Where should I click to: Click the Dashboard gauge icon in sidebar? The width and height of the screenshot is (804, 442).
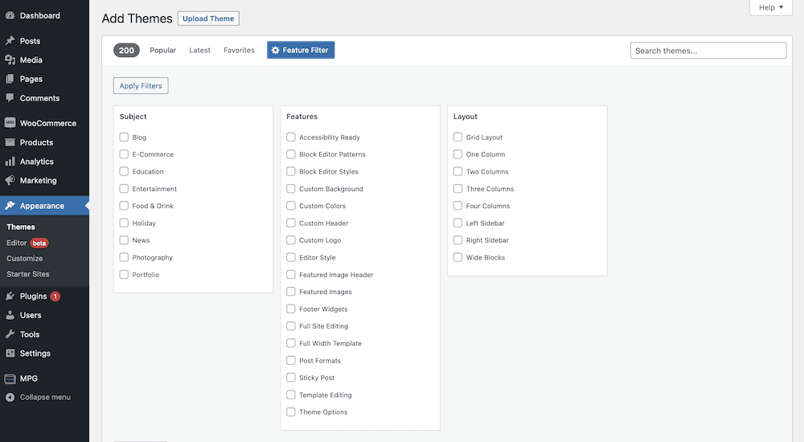pyautogui.click(x=10, y=15)
